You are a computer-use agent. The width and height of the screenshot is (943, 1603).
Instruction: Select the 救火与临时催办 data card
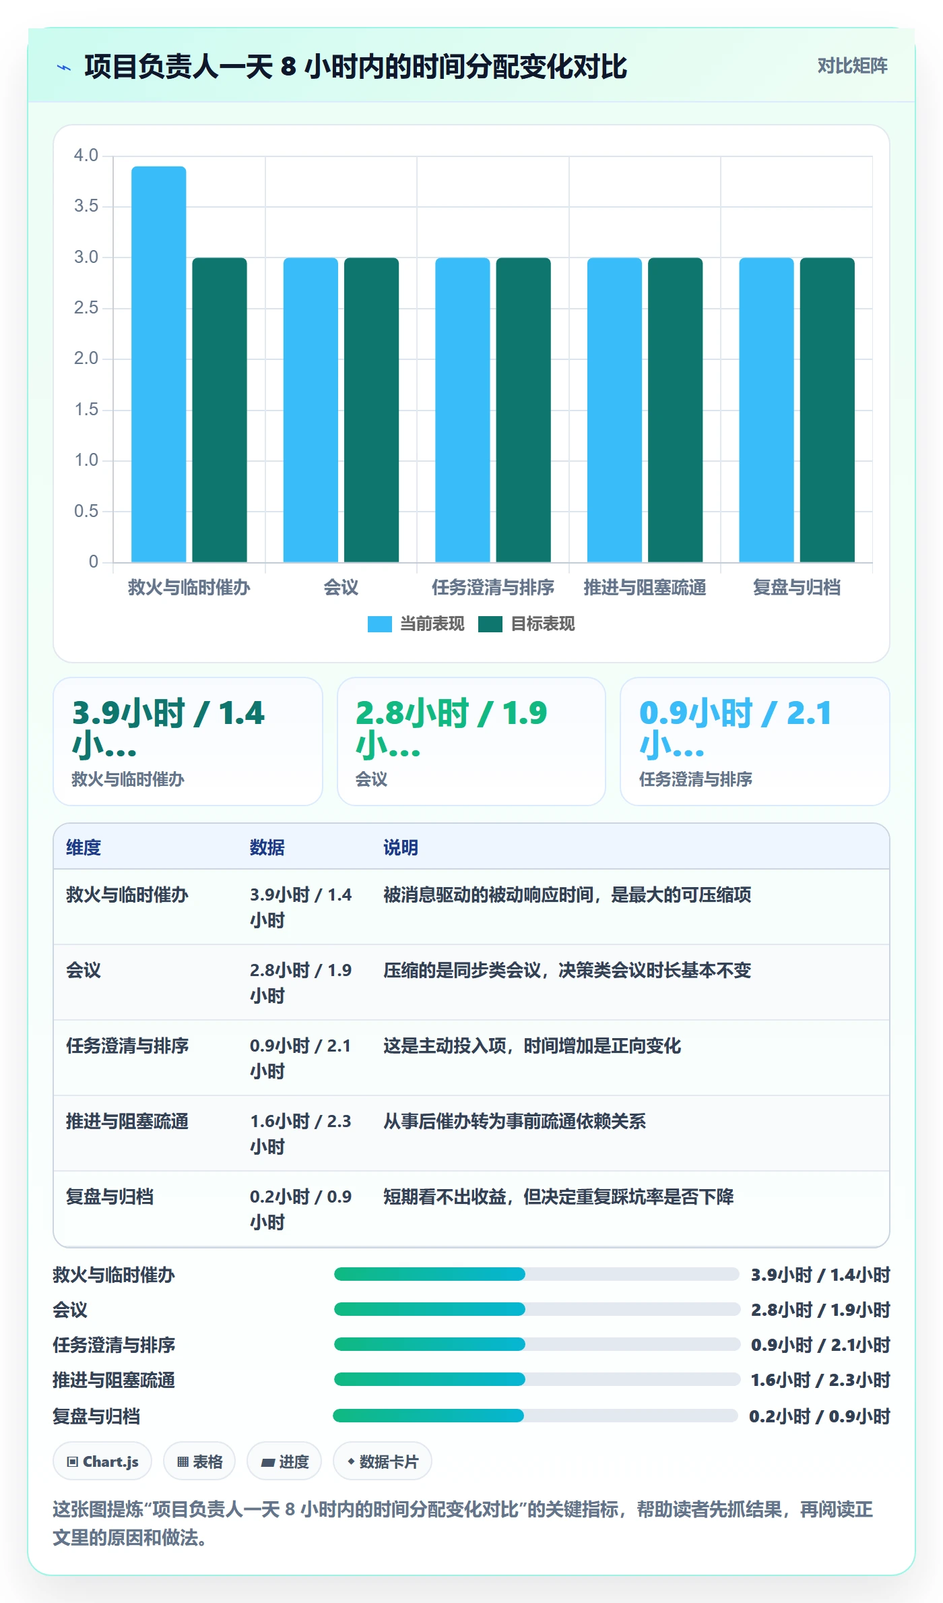tap(188, 742)
